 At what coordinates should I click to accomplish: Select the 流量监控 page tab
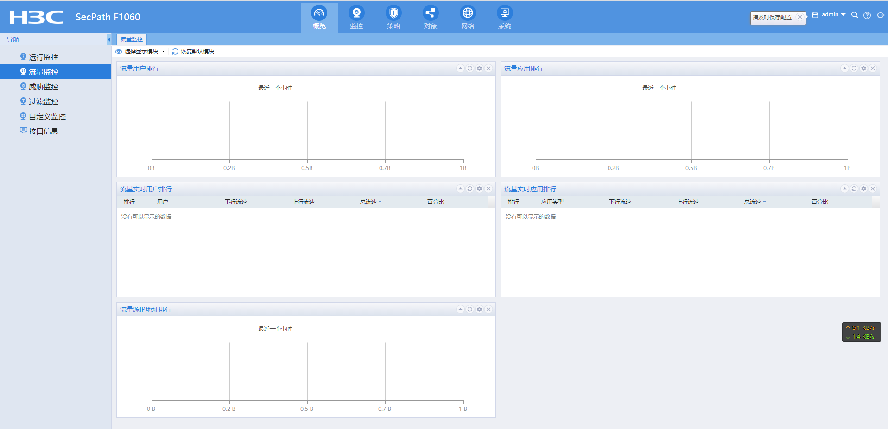(x=132, y=39)
